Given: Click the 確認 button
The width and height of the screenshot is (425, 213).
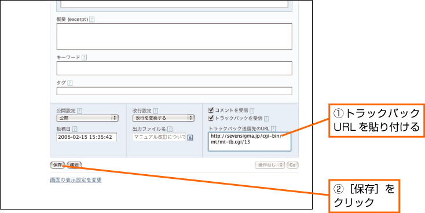Looking at the screenshot, I should (74, 165).
